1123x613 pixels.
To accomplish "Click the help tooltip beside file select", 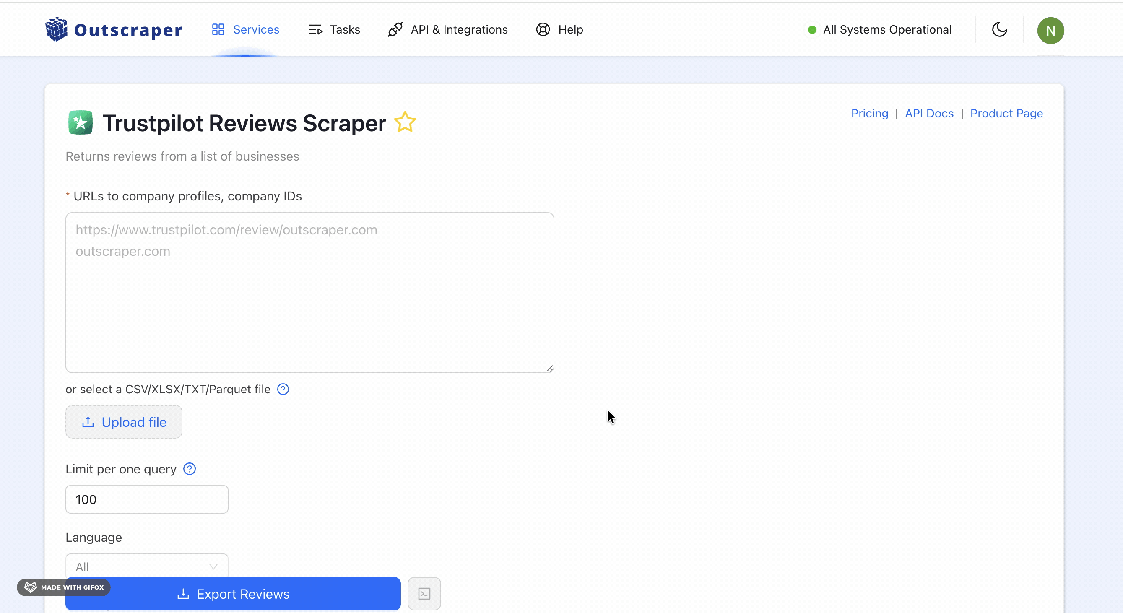I will pyautogui.click(x=283, y=389).
